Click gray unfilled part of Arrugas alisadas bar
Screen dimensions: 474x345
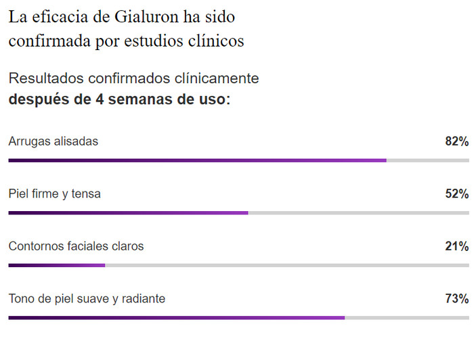(x=427, y=160)
